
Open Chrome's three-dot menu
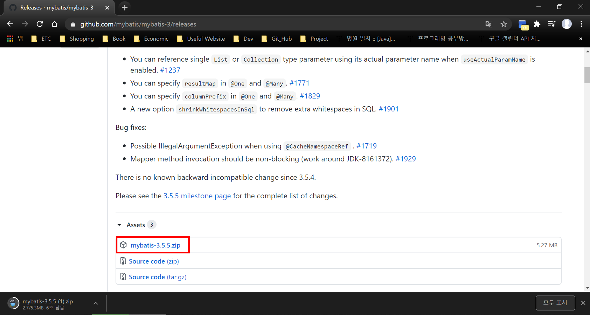pyautogui.click(x=581, y=24)
